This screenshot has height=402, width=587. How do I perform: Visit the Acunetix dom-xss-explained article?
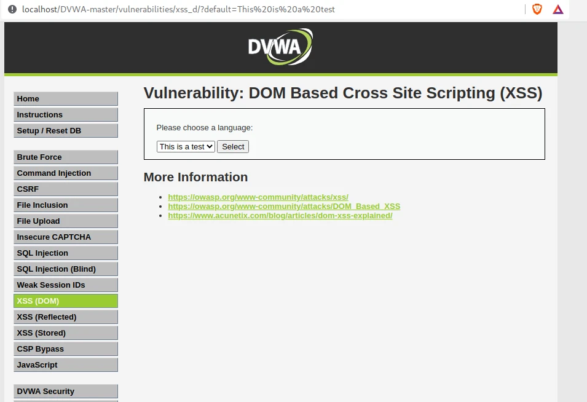tap(280, 215)
